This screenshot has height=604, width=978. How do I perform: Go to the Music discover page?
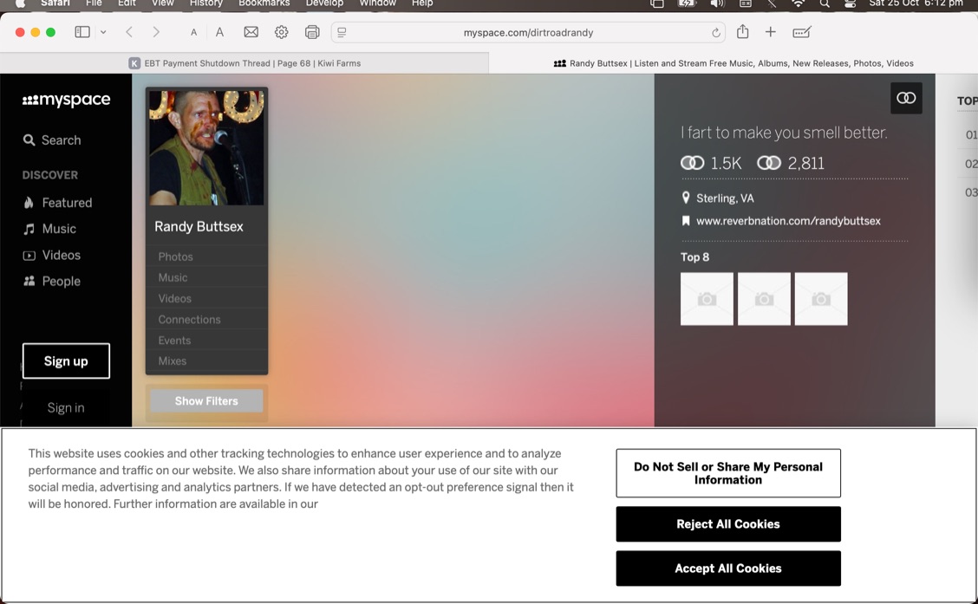[50, 229]
